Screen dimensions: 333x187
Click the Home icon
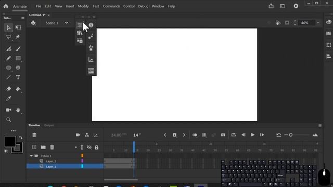[6, 6]
